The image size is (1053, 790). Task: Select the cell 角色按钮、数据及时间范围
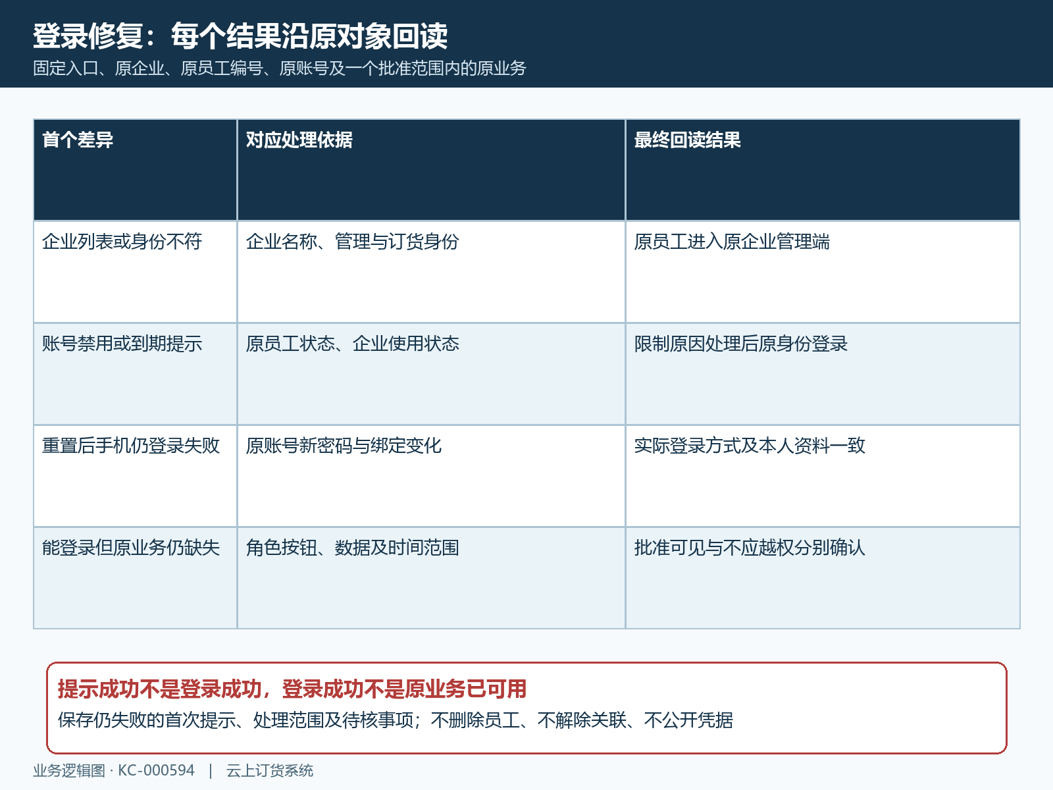(x=431, y=578)
